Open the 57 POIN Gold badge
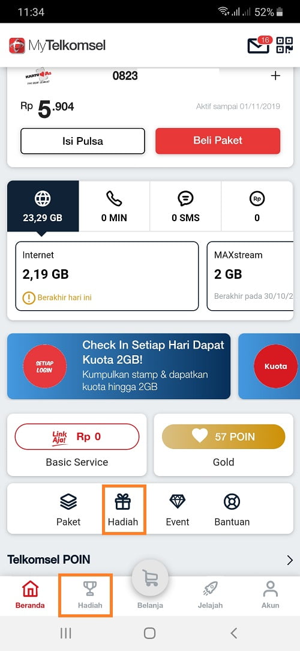300x651 pixels. [223, 437]
